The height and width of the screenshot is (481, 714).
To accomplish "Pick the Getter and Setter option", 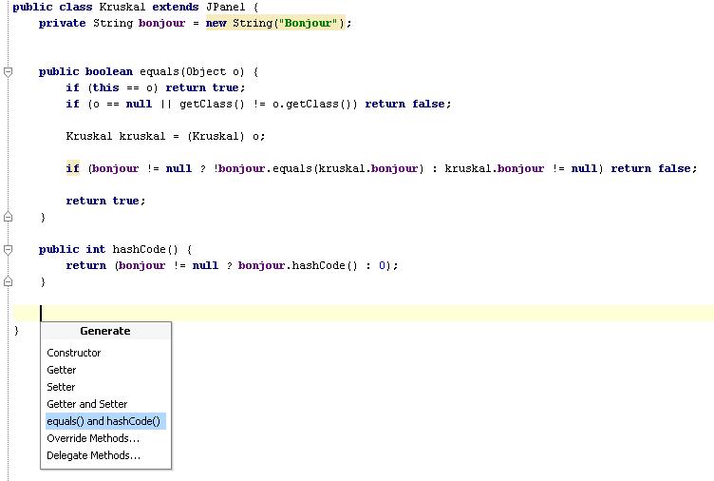I will click(x=87, y=404).
